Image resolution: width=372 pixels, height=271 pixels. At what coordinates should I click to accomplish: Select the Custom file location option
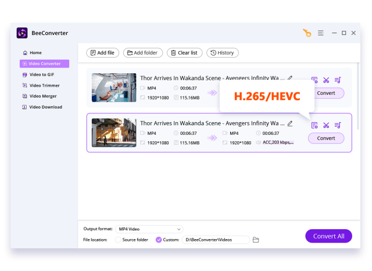pos(159,240)
